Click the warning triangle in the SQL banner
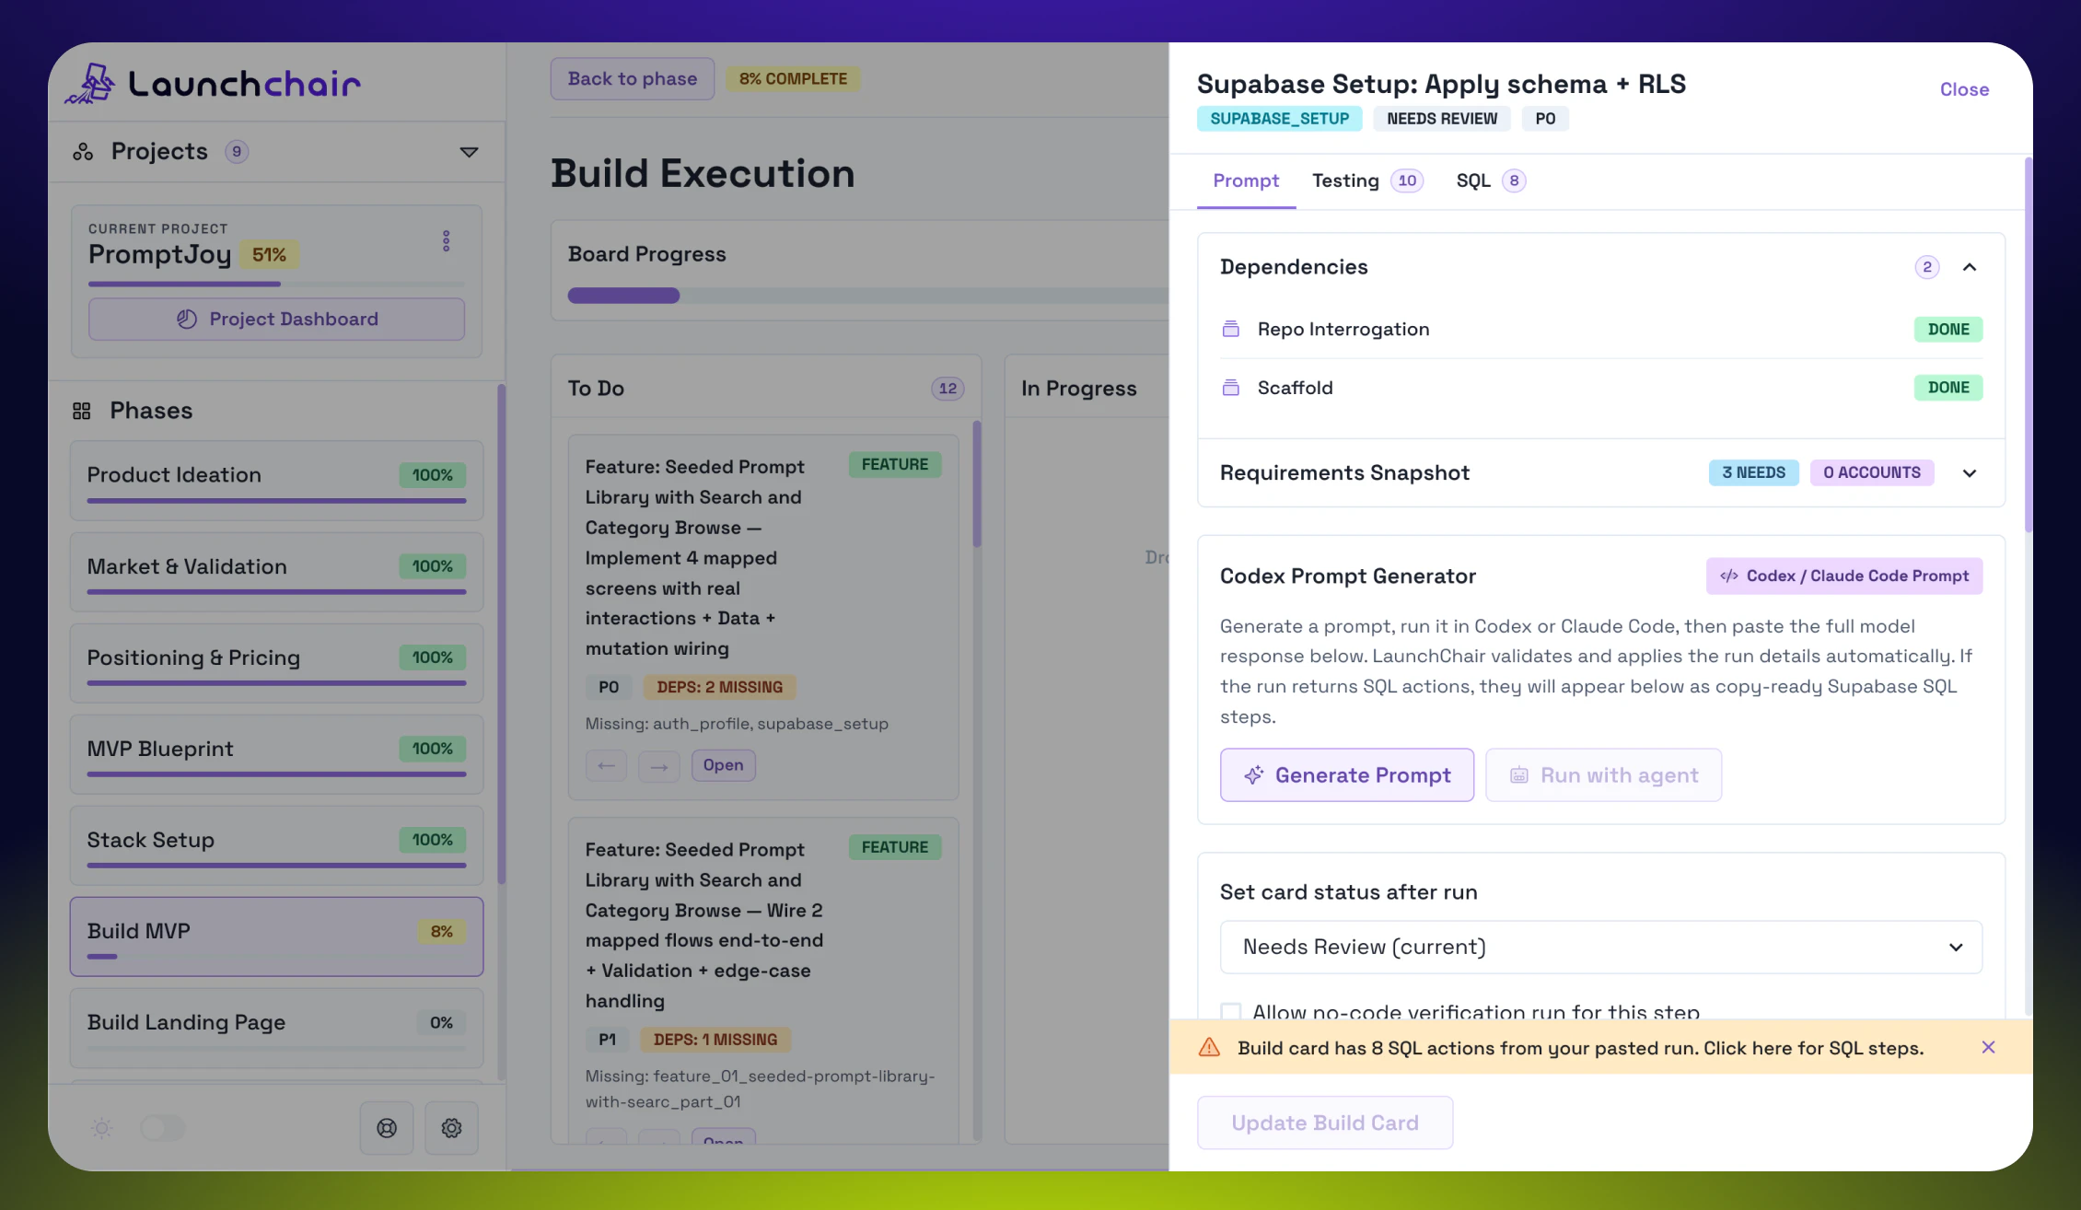Screen dimensions: 2081x1210 click(1208, 1047)
